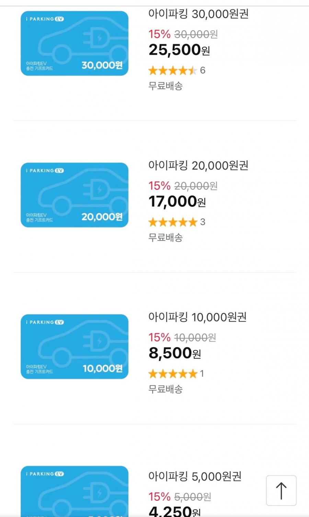Open the 30,000원 iParking EV card thumbnail
This screenshot has height=517, width=309.
click(x=75, y=43)
